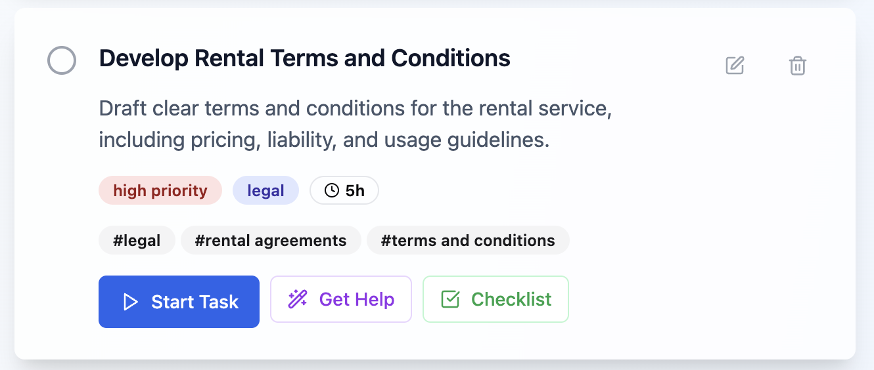Filter by the #legal hashtag
Image resolution: width=874 pixels, height=370 pixels.
point(137,240)
